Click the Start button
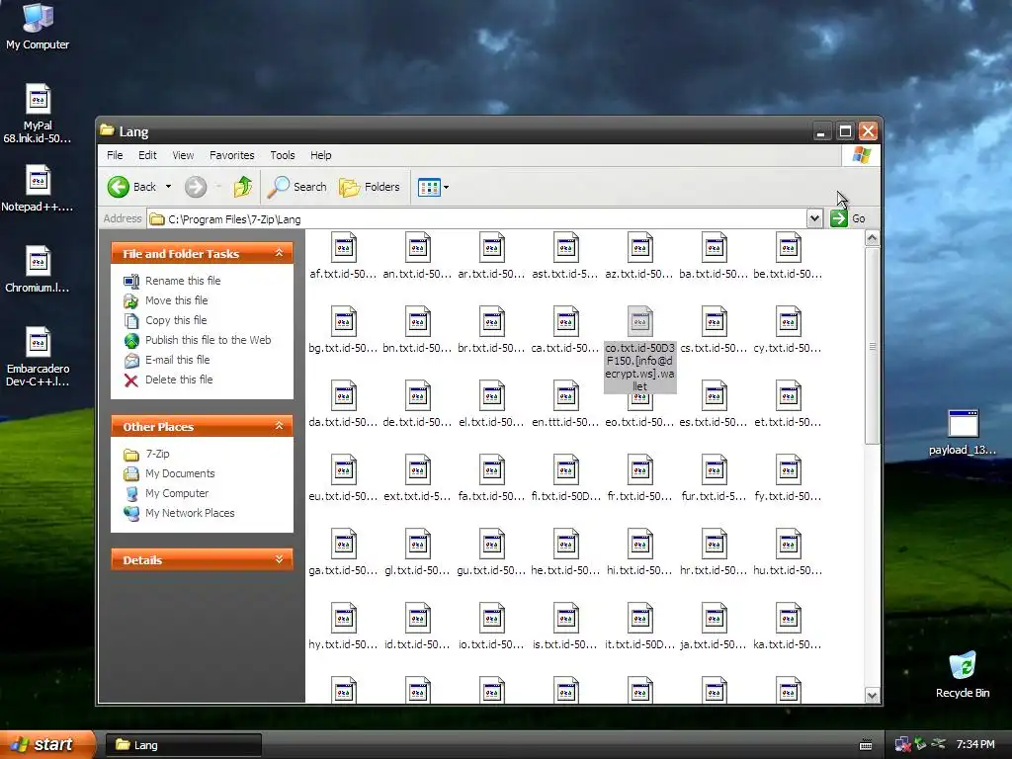 point(45,745)
